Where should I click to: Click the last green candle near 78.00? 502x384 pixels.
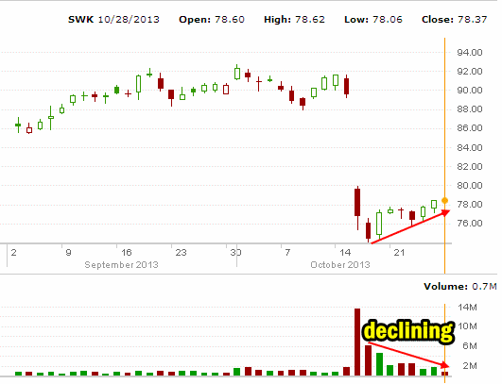pos(434,205)
